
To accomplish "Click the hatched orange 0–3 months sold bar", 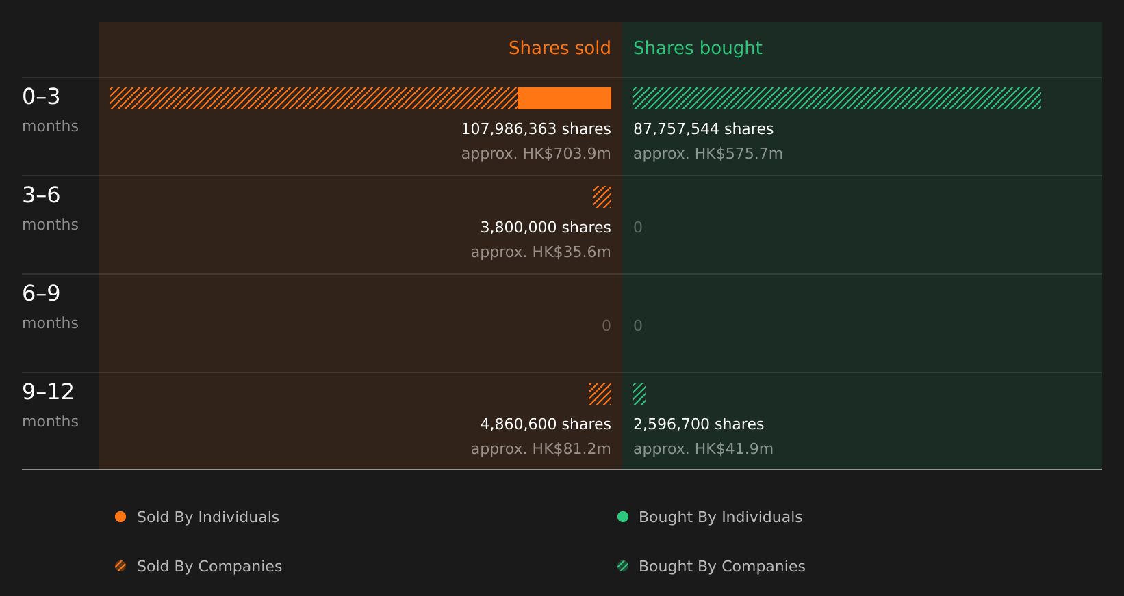I will (x=314, y=98).
